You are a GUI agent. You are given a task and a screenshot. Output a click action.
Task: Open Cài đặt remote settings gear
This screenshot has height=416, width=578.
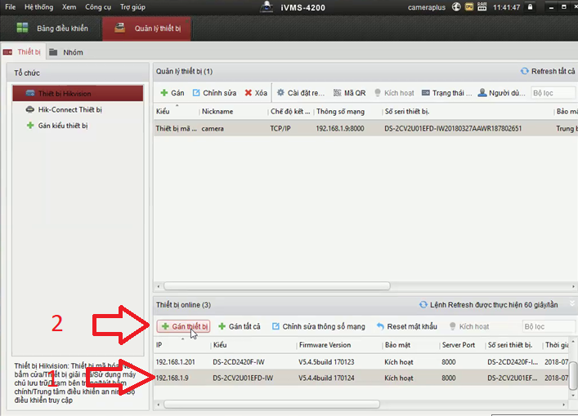(x=300, y=93)
